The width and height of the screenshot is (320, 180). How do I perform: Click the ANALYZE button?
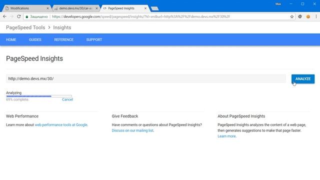[303, 79]
